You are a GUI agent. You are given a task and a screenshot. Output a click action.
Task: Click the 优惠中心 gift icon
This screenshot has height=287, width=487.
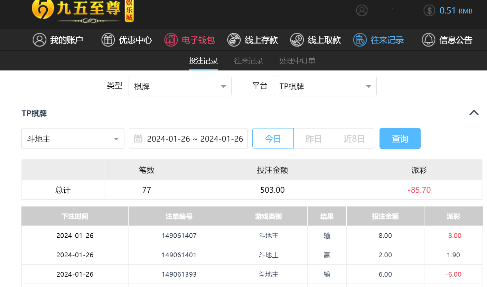108,40
